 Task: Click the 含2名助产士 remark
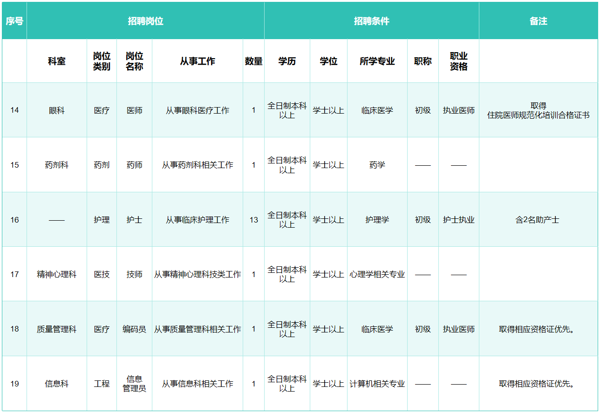(x=538, y=220)
